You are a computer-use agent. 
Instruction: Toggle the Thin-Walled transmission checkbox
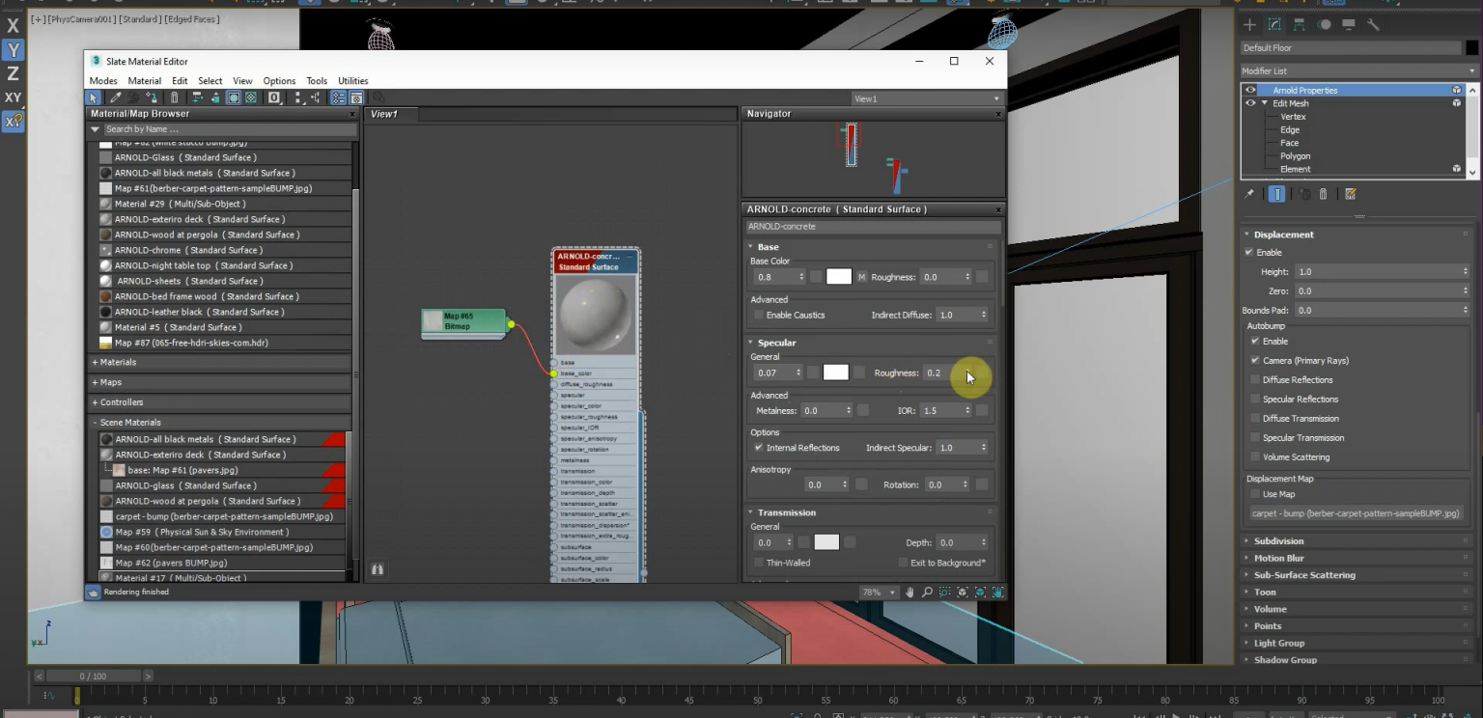point(758,563)
